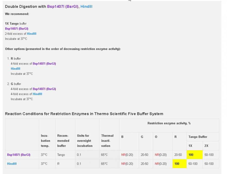
Task: Open HindIII link in the table row
Action: [12, 164]
